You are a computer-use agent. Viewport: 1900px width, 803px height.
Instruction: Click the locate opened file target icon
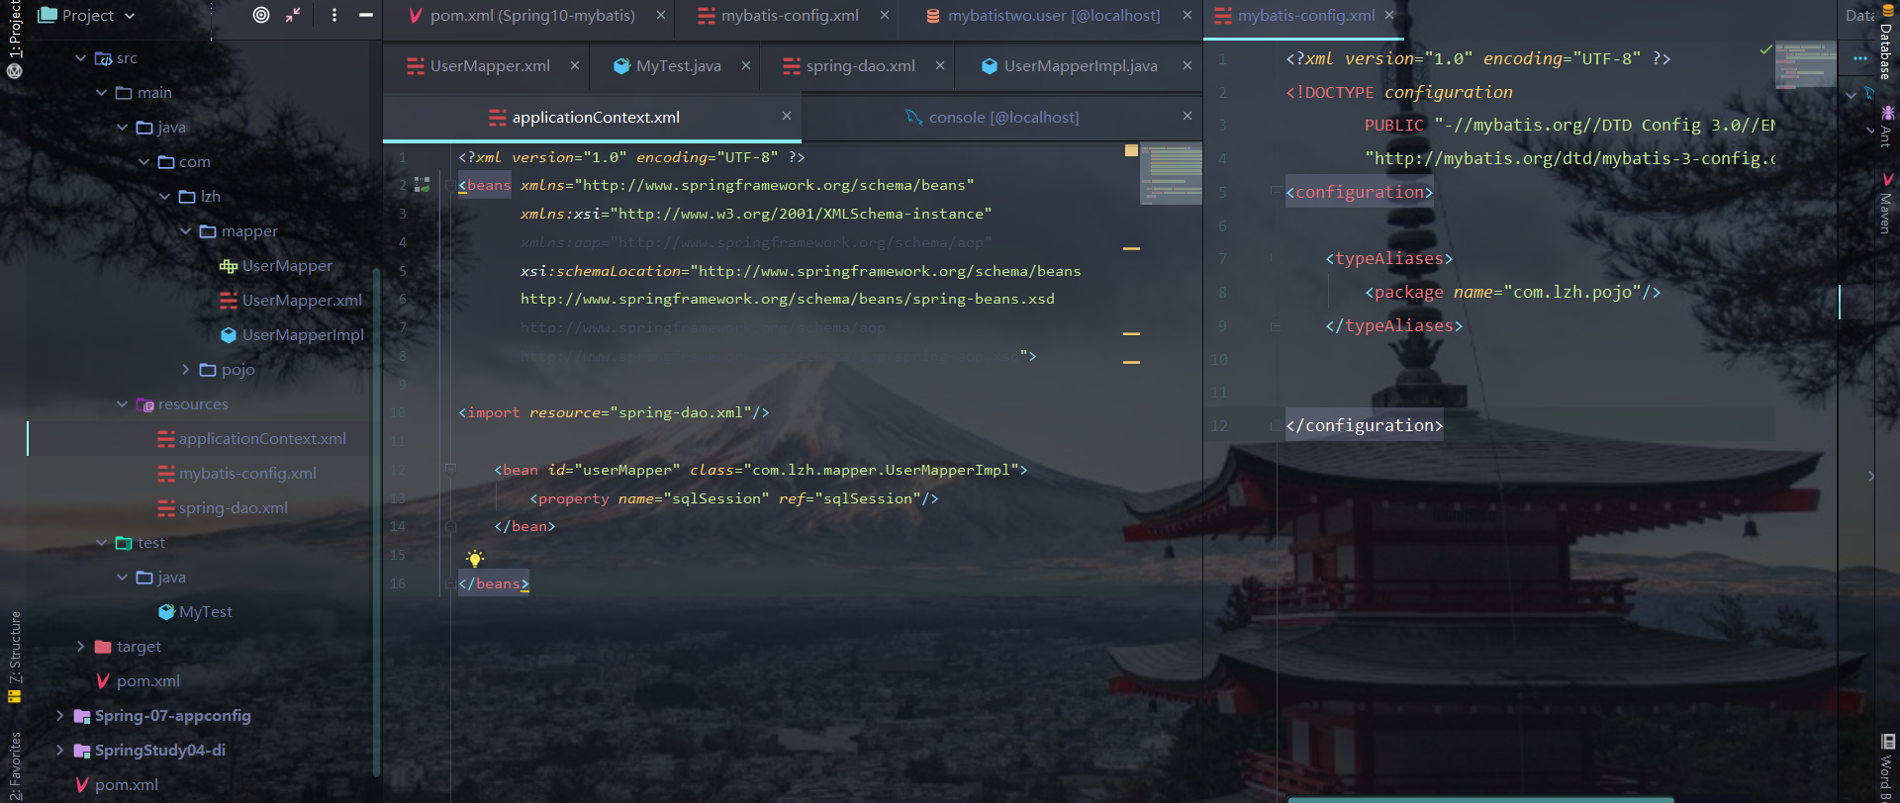pyautogui.click(x=261, y=15)
